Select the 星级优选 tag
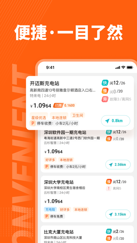 39,118
